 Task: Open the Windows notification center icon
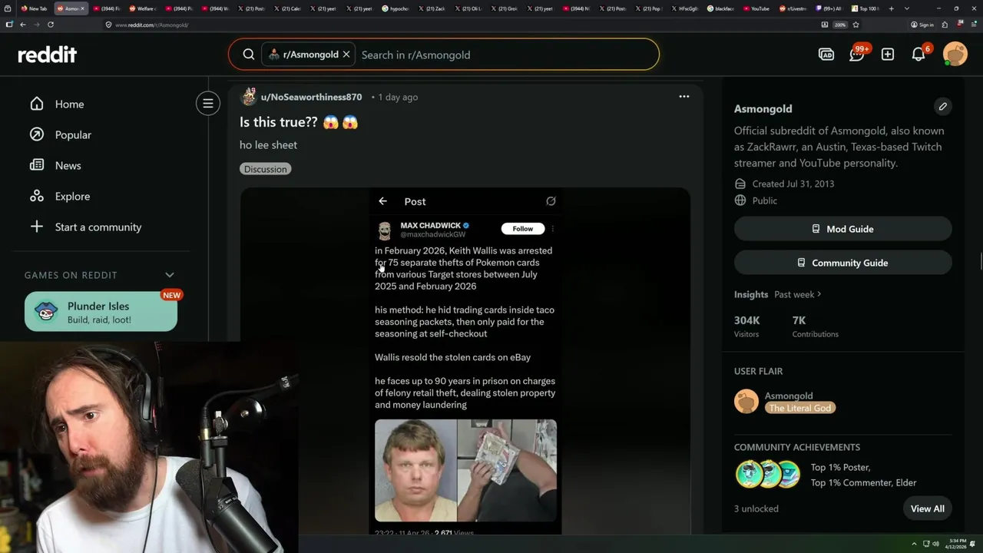974,544
